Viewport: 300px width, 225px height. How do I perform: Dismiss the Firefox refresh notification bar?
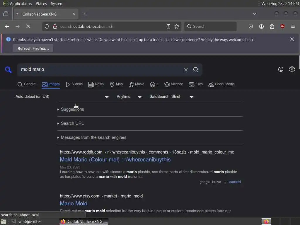pyautogui.click(x=292, y=39)
